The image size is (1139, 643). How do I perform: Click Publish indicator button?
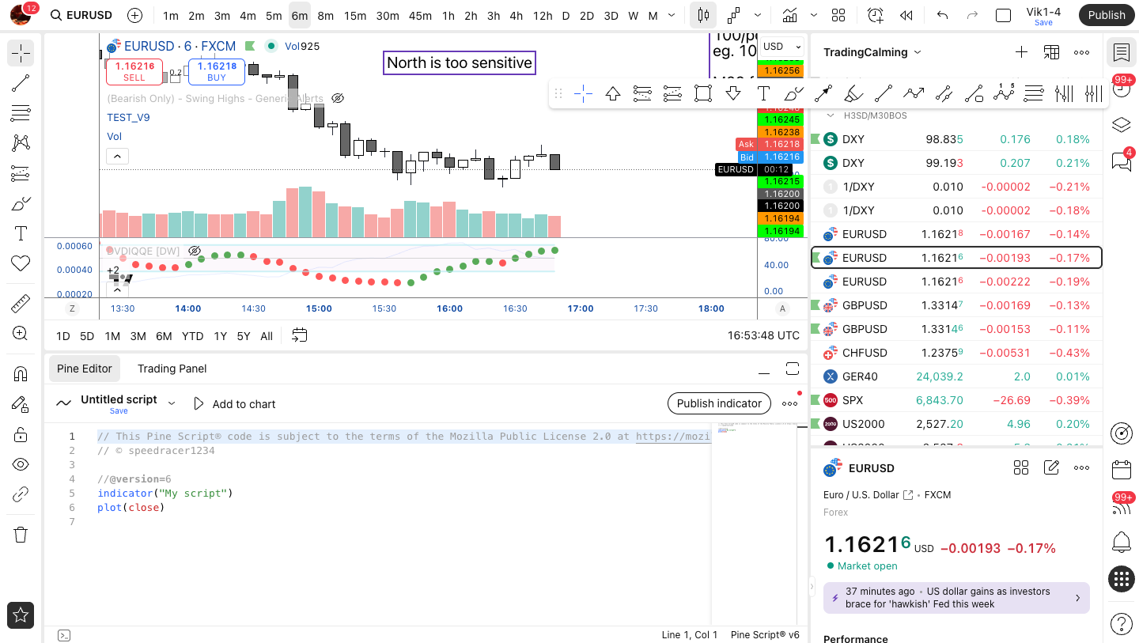(x=719, y=403)
